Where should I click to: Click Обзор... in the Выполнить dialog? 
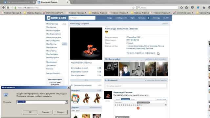pyautogui.click(x=60, y=112)
